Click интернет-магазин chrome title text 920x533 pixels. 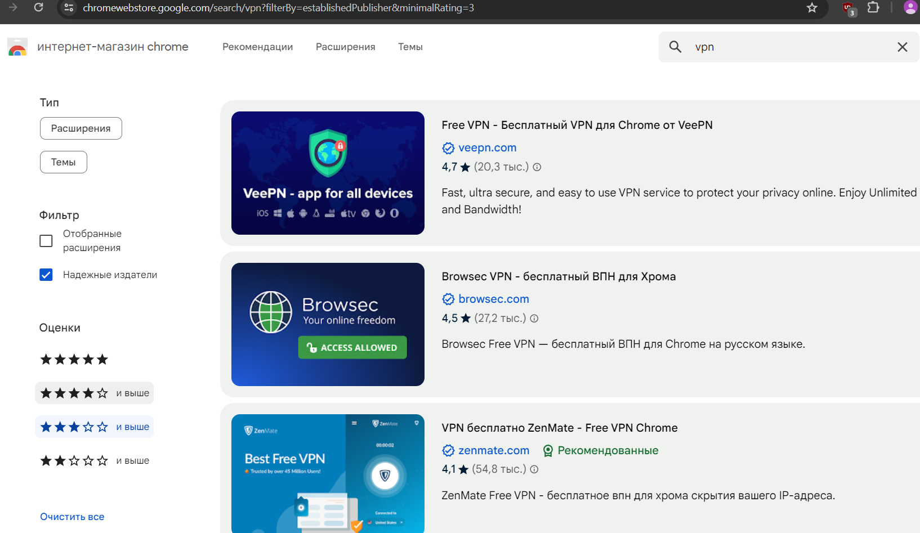click(113, 47)
